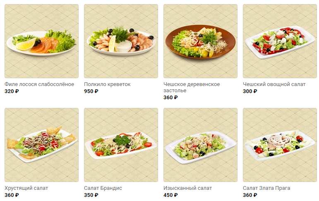The width and height of the screenshot is (319, 201).
Task: Open the Изысканный салат dish photo
Action: 200,145
